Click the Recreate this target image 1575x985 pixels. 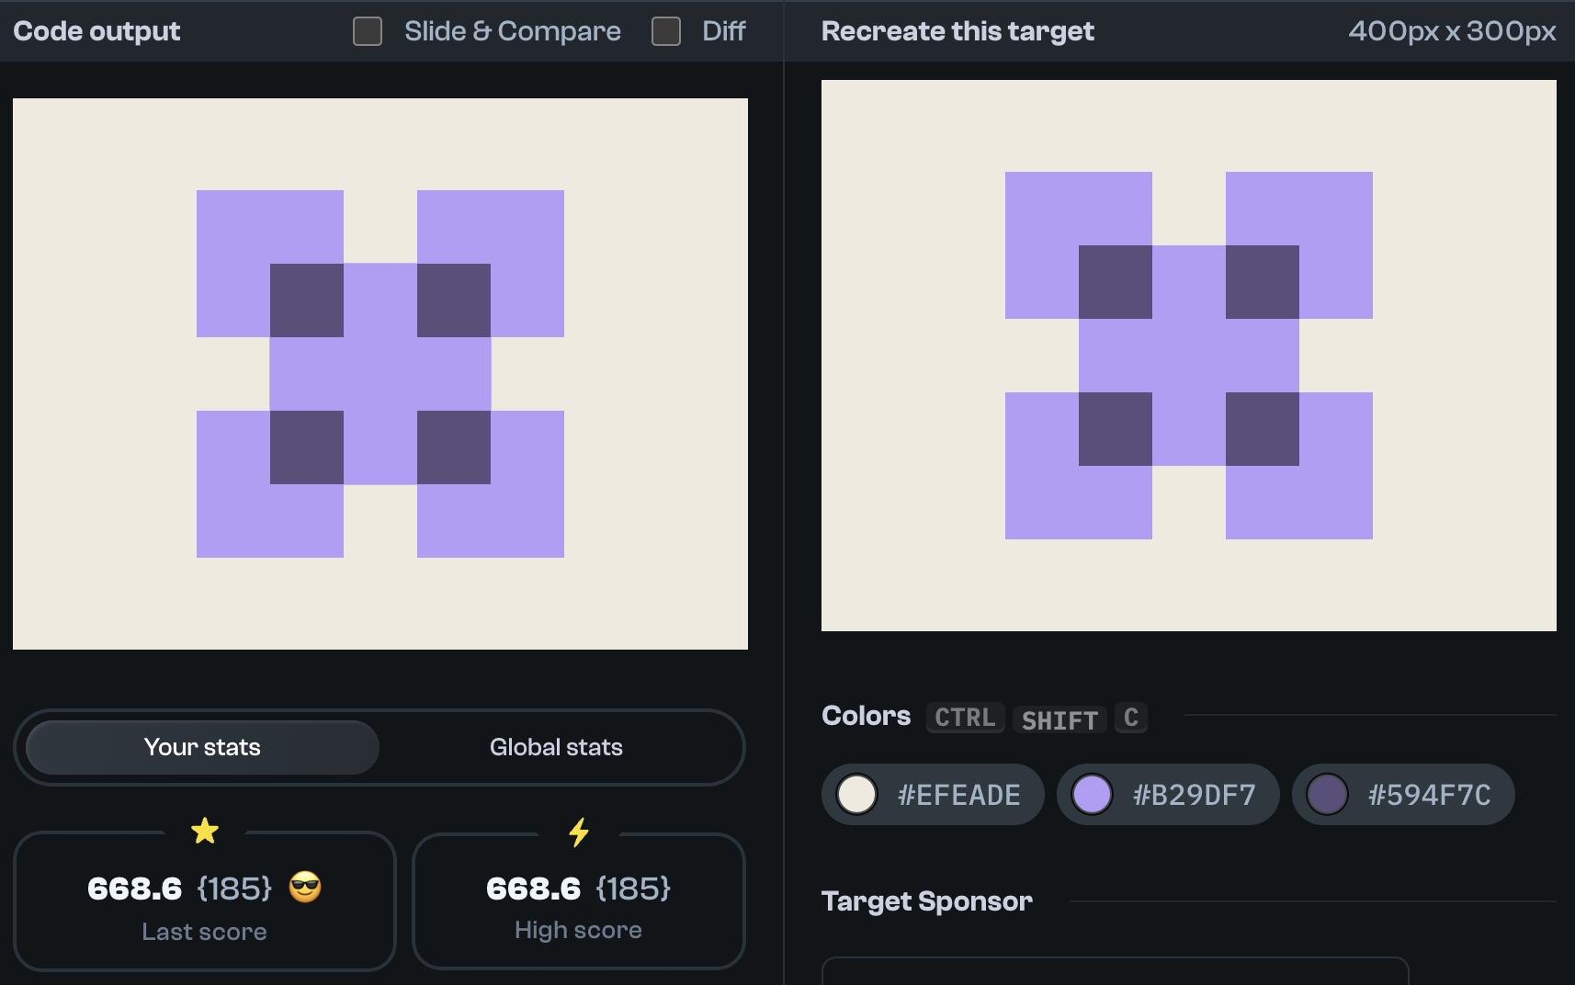click(x=1189, y=356)
